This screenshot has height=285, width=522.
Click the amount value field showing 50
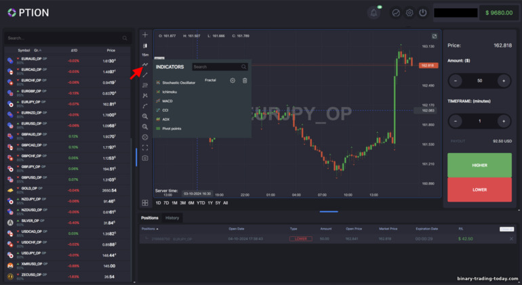click(479, 81)
